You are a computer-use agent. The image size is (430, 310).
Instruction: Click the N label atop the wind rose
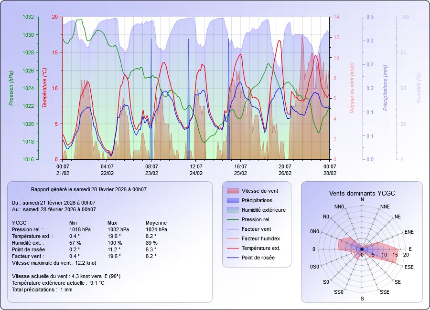click(x=362, y=199)
